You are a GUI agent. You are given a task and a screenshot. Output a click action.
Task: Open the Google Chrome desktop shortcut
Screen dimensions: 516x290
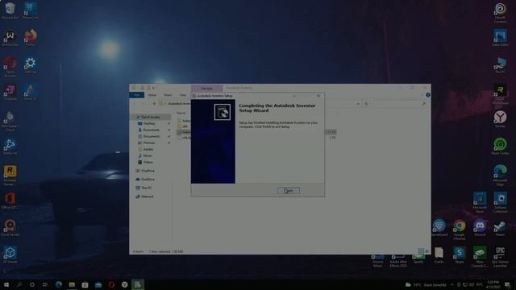point(460,230)
